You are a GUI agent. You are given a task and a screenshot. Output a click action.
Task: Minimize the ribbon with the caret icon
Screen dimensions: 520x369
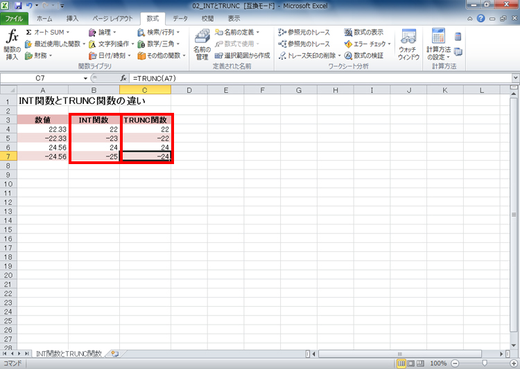[470, 19]
